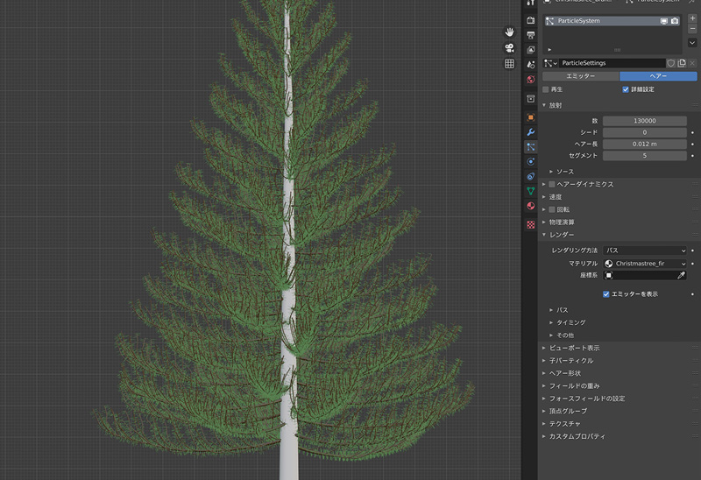This screenshot has width=701, height=480.
Task: Toggle the エミッターを表示 checkbox
Action: coord(606,294)
